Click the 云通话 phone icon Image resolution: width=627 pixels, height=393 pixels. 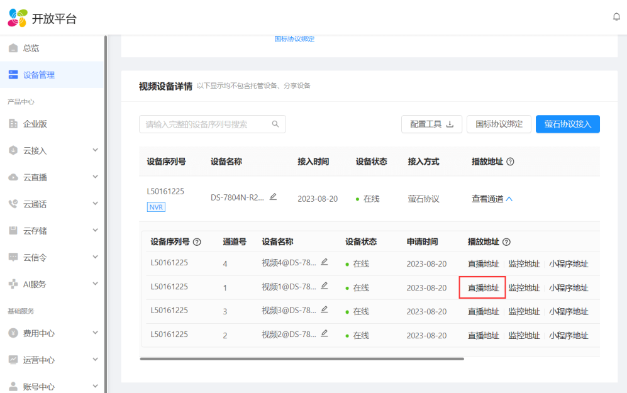pos(13,204)
